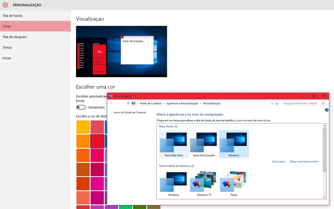This screenshot has height=209, width=334.
Task: Select Windows theme under Meus Temas
Action: [234, 144]
